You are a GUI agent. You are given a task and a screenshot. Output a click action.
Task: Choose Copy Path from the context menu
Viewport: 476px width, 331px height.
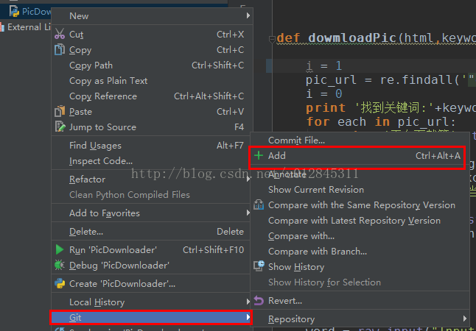pyautogui.click(x=151, y=65)
